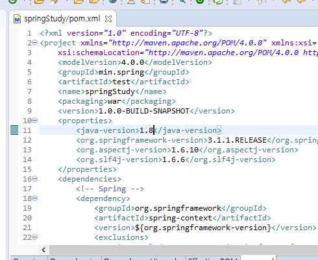Click the exclusions tag on line 22
The width and height of the screenshot is (318, 260).
121,237
